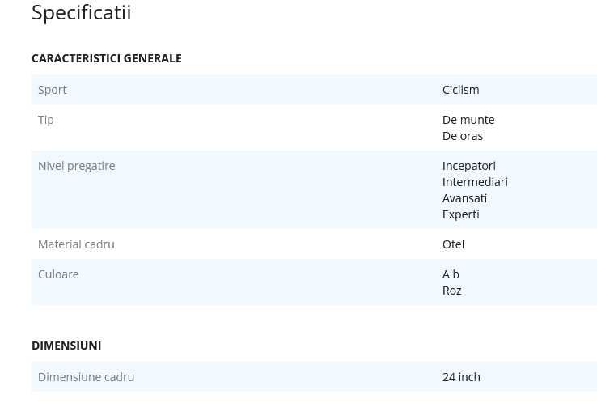
Task: Select the Dimensiune cadru label
Action: pos(86,377)
